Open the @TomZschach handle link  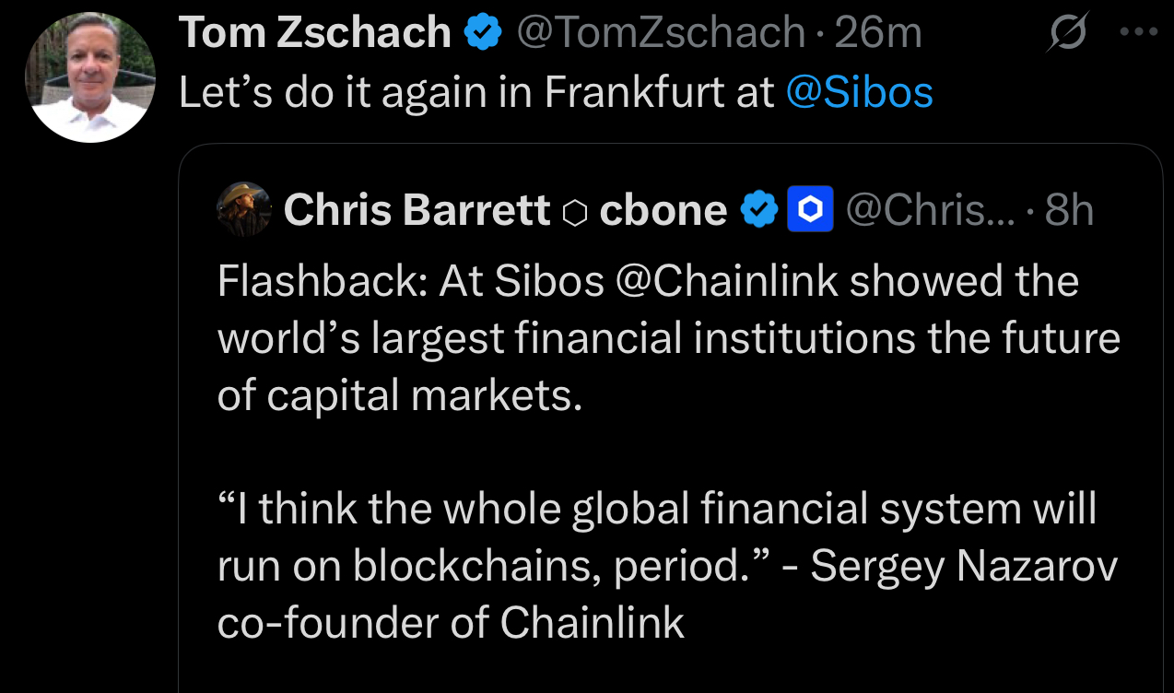tap(662, 34)
